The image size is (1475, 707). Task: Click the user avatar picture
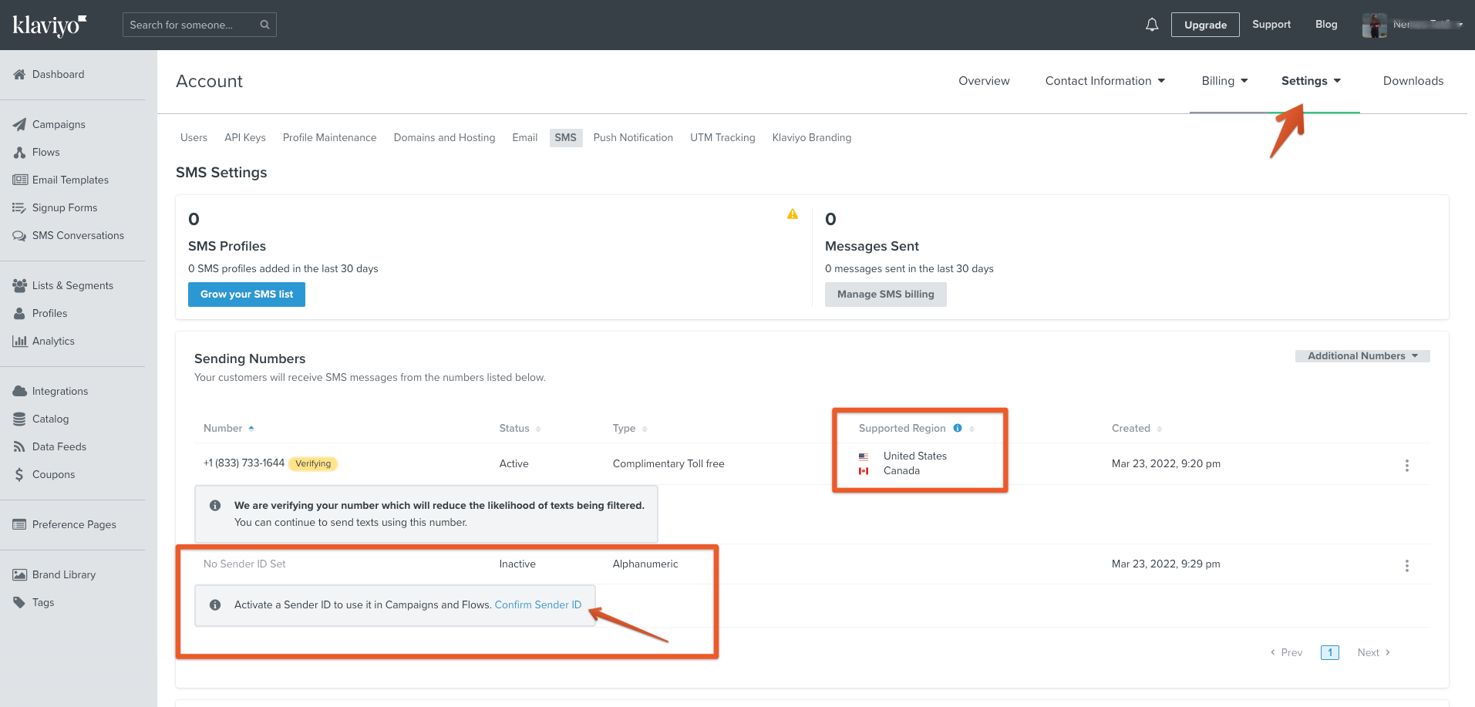click(x=1375, y=25)
